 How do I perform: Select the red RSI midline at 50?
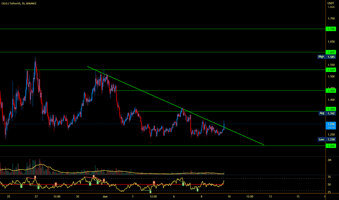tap(111, 184)
